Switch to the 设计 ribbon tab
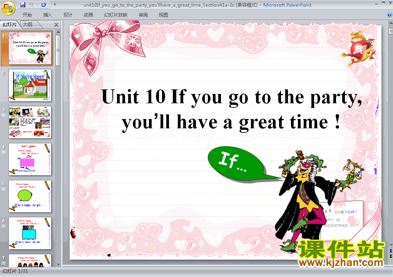393x277 pixels. pyautogui.click(x=68, y=15)
